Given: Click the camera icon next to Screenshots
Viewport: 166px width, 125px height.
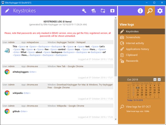Looking at the screenshot, I should click(x=122, y=37).
